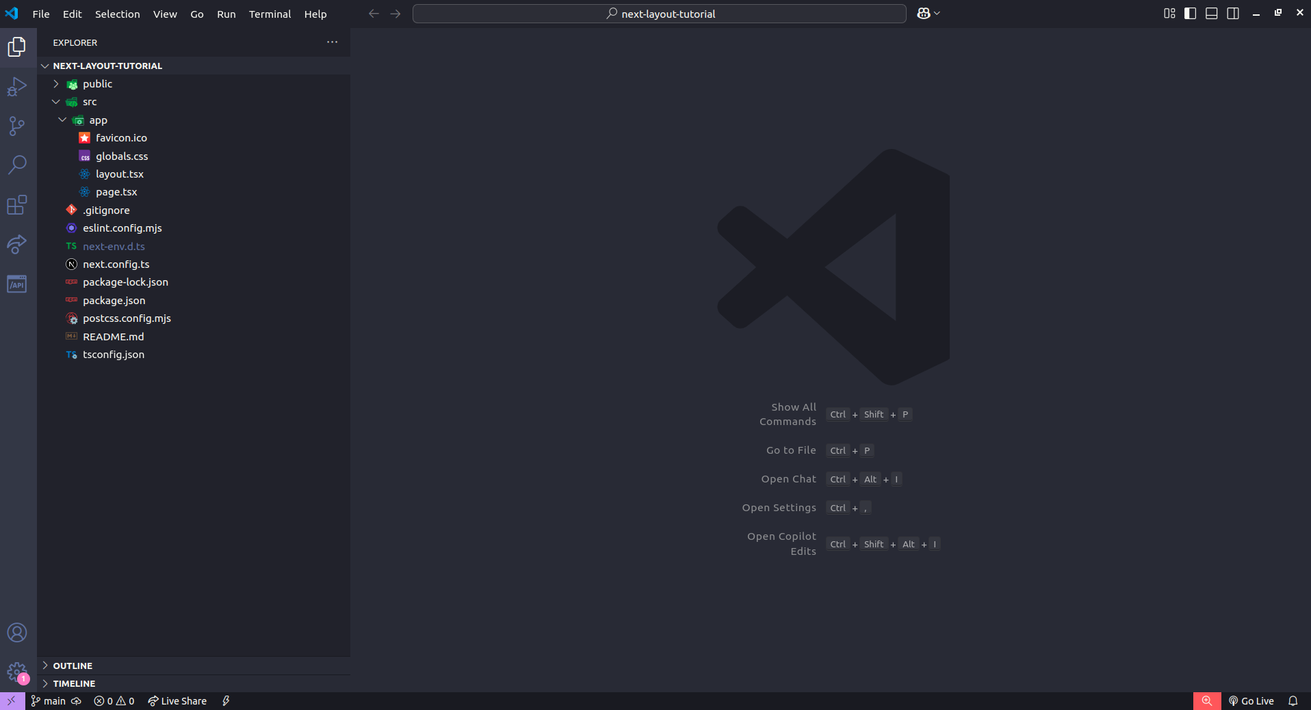This screenshot has width=1311, height=710.
Task: Open the Manage gear icon
Action: point(17,672)
